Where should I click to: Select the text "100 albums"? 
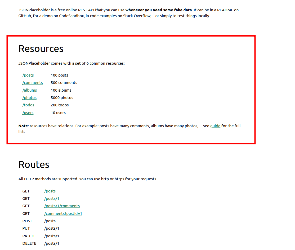[x=61, y=90]
